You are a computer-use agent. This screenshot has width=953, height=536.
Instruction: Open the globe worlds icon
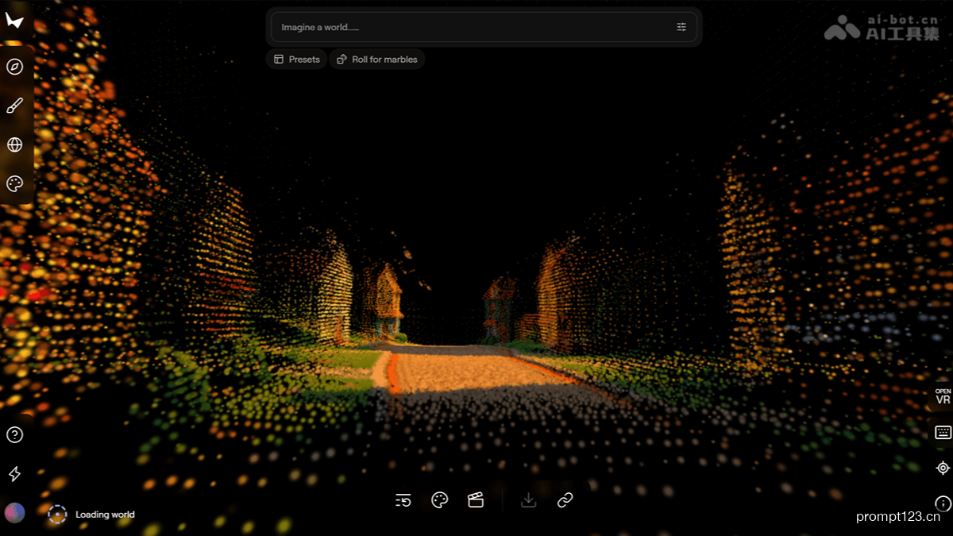coord(14,145)
